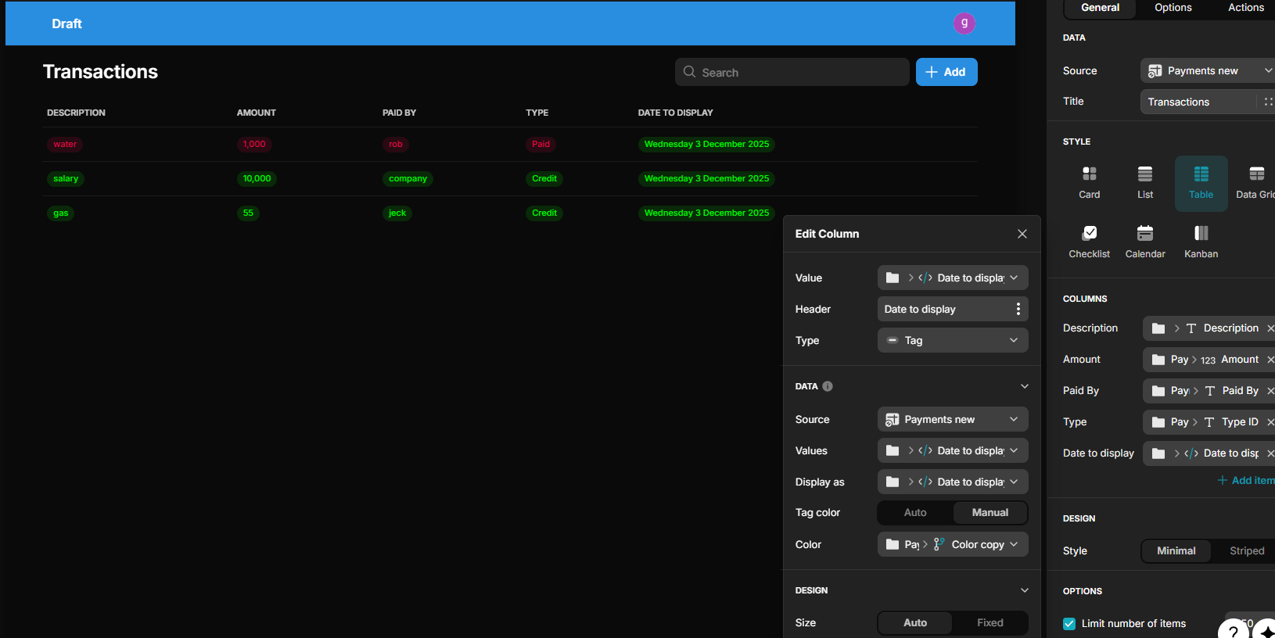This screenshot has width=1275, height=638.
Task: Select the List style icon
Action: point(1145,183)
